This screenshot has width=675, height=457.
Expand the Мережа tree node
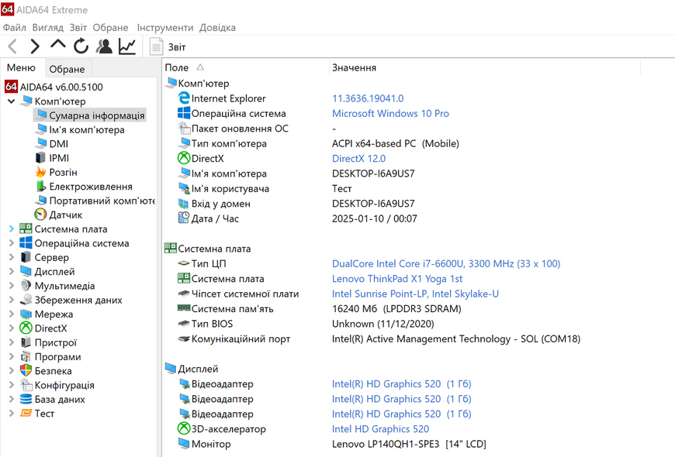point(12,314)
